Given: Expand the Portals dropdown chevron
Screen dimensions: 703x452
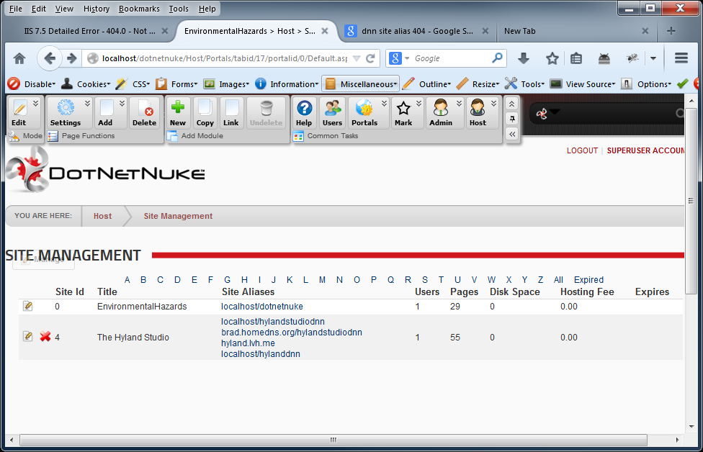Looking at the screenshot, I should (x=384, y=104).
